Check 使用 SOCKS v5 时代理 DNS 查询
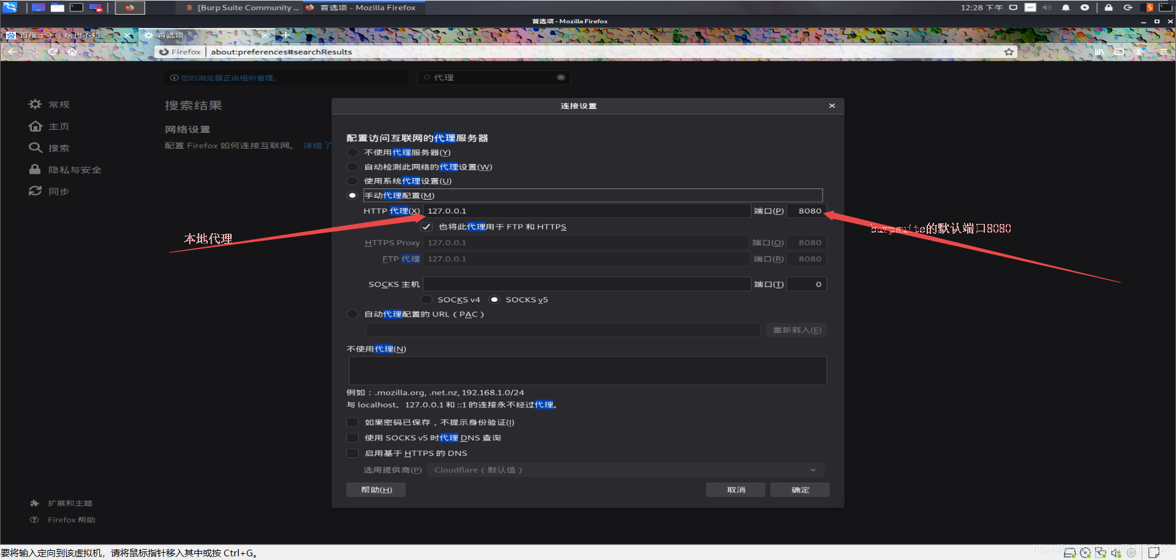 pyautogui.click(x=352, y=438)
